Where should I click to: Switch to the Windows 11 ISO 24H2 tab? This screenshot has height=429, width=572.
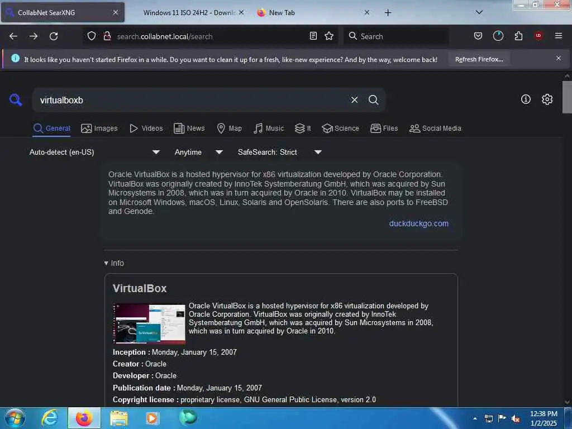[188, 13]
